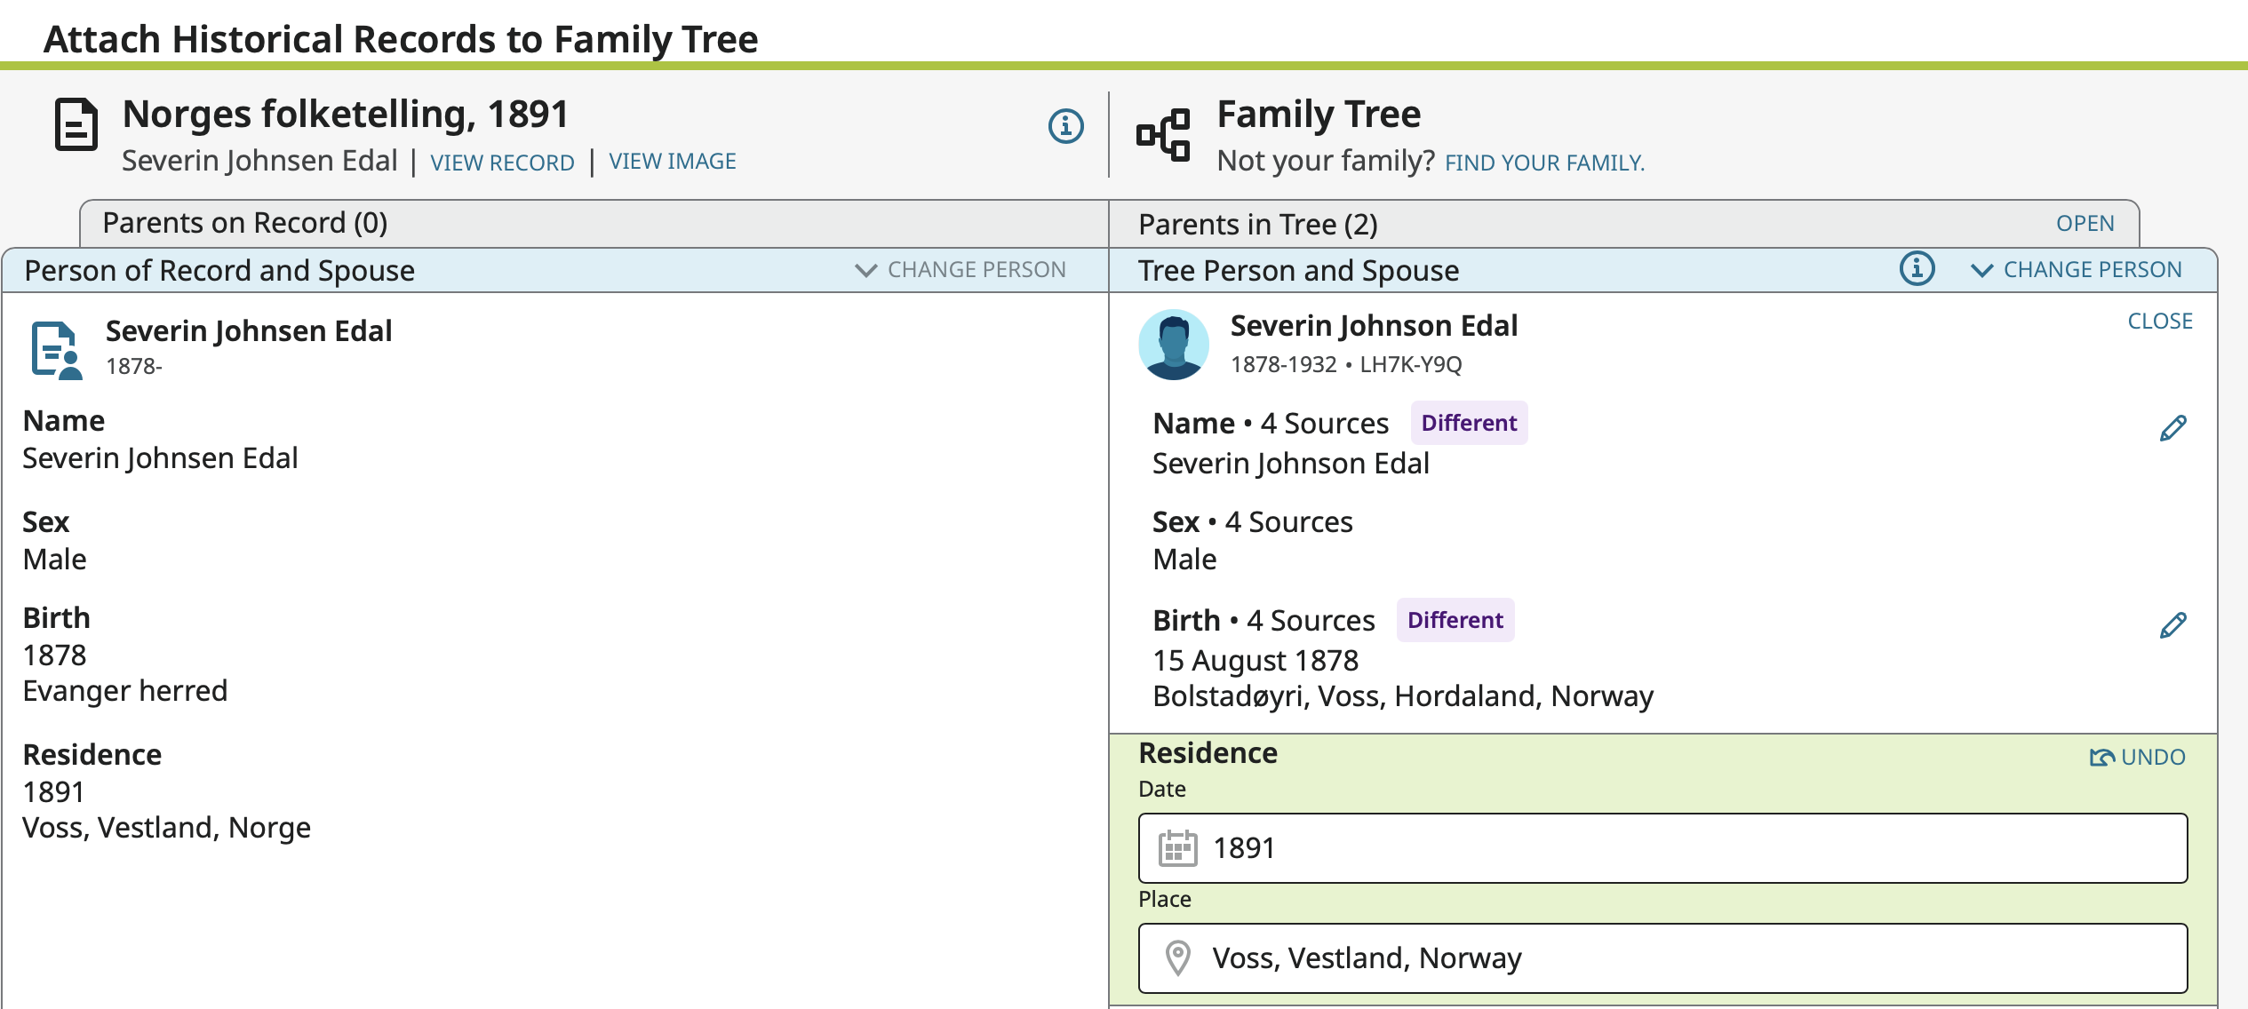2248x1009 pixels.
Task: Edit the tree person's Birth with pencil icon
Action: [2172, 625]
